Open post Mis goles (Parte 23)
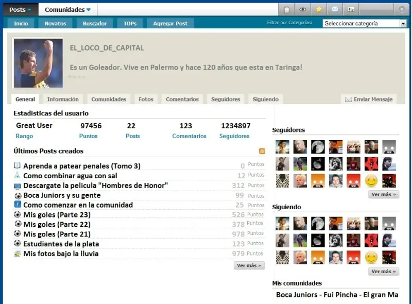The image size is (412, 304). pyautogui.click(x=57, y=215)
